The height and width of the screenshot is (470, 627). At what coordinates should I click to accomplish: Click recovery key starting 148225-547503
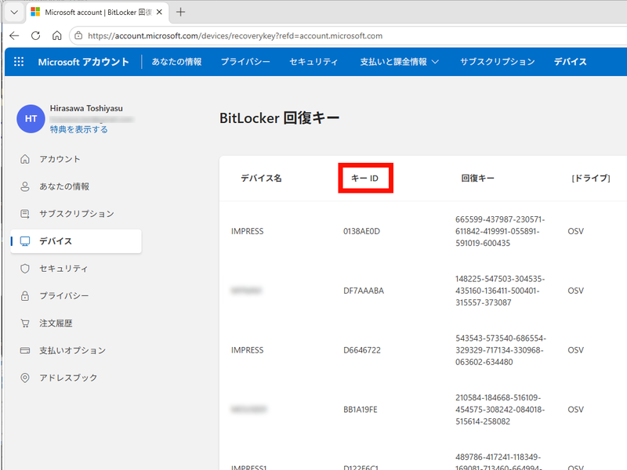click(500, 291)
